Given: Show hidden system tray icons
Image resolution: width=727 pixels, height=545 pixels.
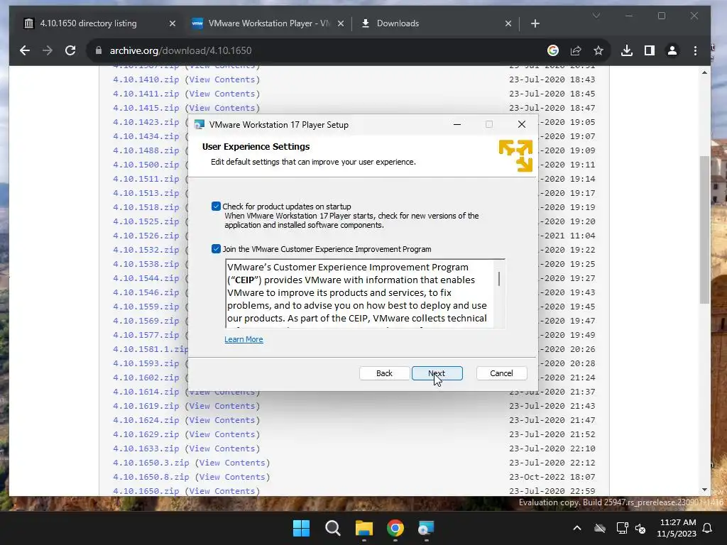Looking at the screenshot, I should tap(577, 528).
